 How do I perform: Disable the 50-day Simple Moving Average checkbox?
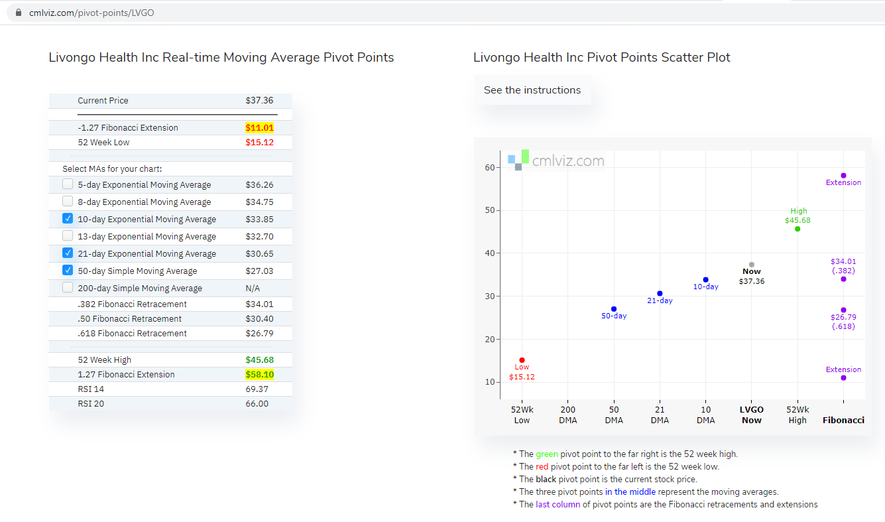(68, 271)
